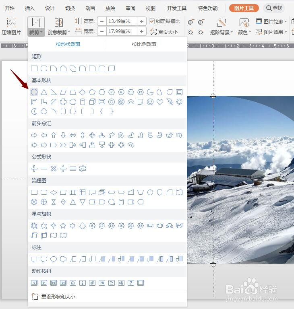The image size is (294, 309).
Task: Click the Search button in the ribbon
Action: (274, 8)
